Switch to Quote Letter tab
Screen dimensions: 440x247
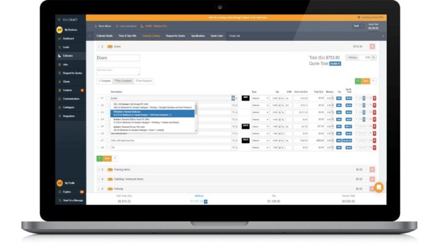pyautogui.click(x=217, y=36)
